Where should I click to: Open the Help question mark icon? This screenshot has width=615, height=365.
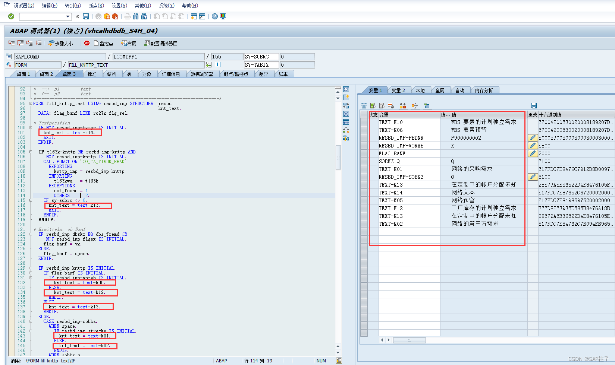click(x=215, y=16)
